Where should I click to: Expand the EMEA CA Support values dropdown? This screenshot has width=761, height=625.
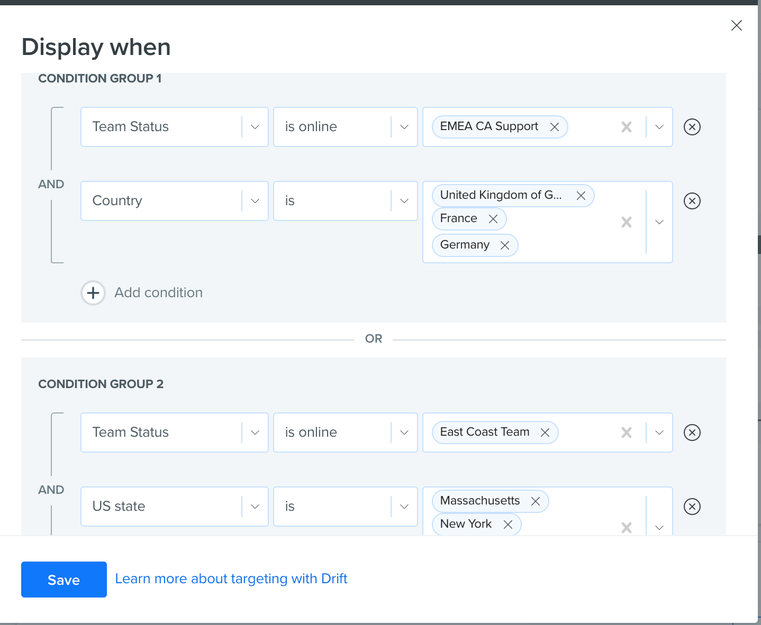point(659,127)
